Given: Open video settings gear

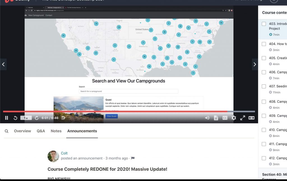Looking at the screenshot, I should pyautogui.click(x=234, y=118).
